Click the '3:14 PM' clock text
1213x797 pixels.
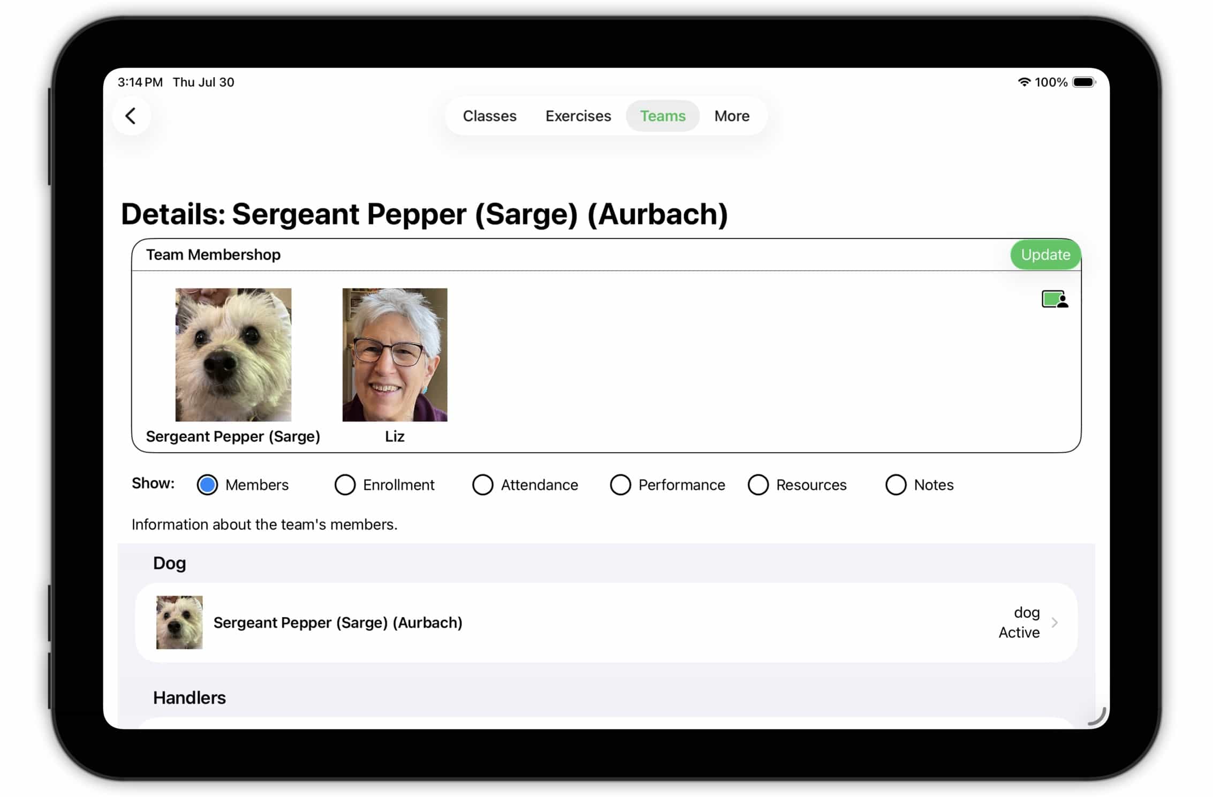pyautogui.click(x=140, y=82)
